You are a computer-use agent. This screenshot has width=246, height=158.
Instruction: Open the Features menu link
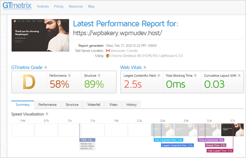click(x=43, y=7)
